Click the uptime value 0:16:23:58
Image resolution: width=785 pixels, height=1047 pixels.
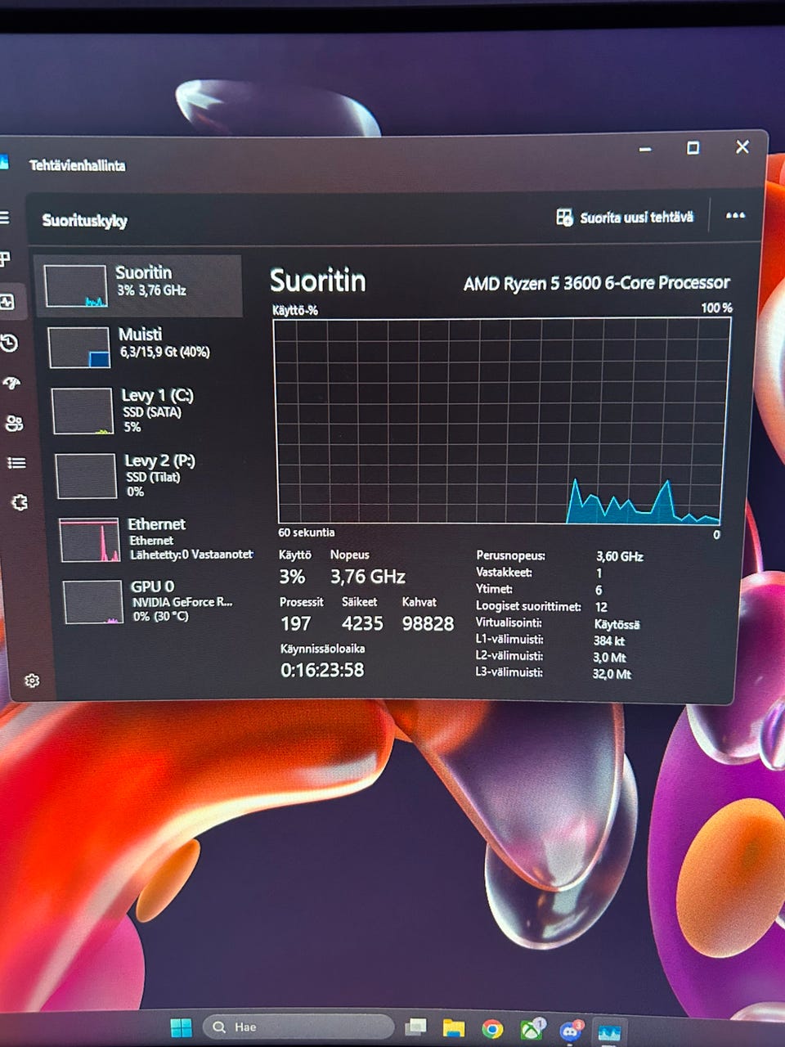coord(322,670)
